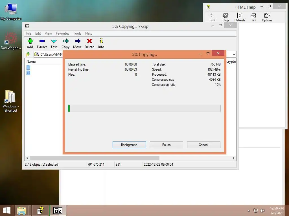Click the '192 MB/s' speed value
The image size is (289, 216).
[214, 69]
